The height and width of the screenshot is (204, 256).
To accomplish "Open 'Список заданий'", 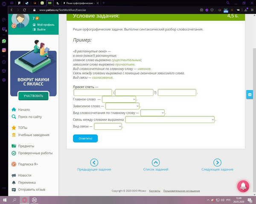I will [x=156, y=165].
